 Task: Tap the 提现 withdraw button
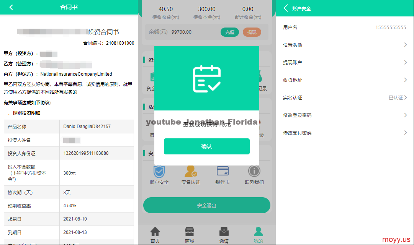click(x=252, y=32)
